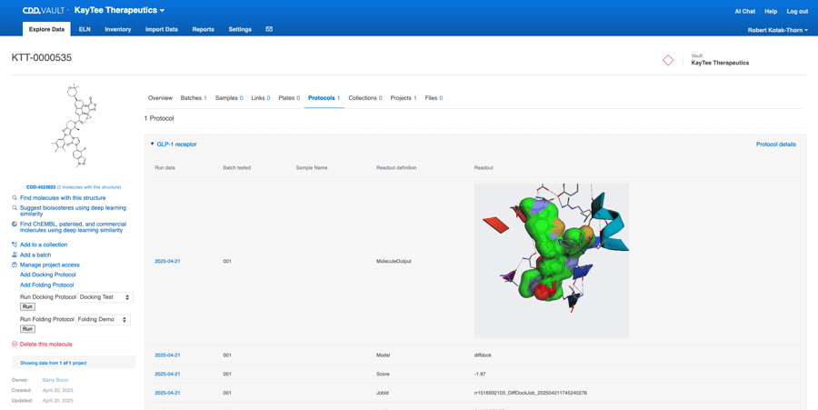Screen dimensions: 818x410
Task: Click the Add to a collection icon
Action: point(15,245)
